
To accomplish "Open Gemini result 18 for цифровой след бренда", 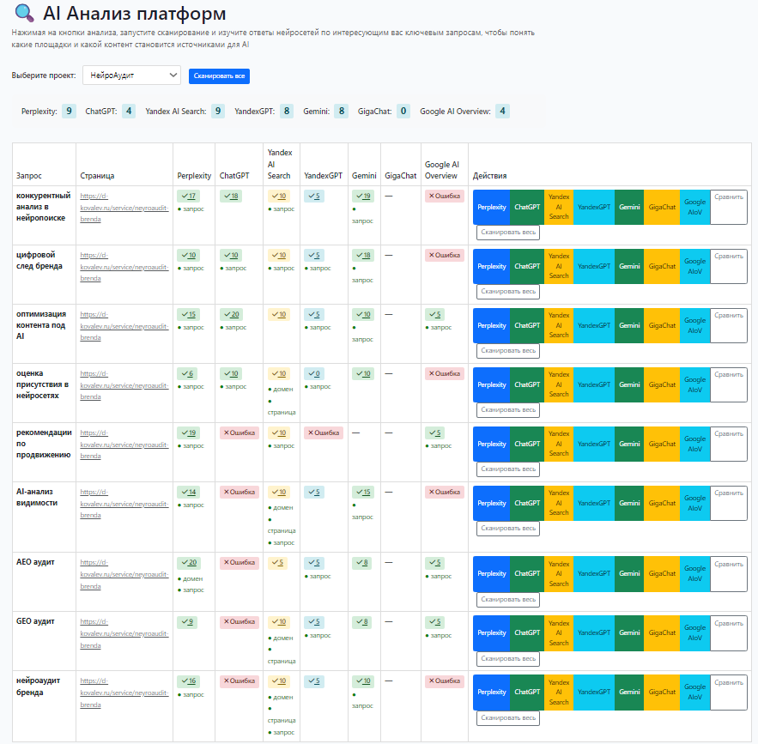I will 362,255.
